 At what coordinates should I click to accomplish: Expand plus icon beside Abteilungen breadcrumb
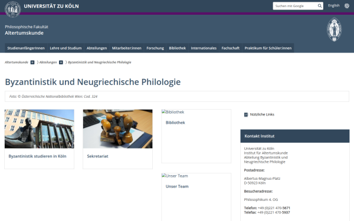click(61, 62)
